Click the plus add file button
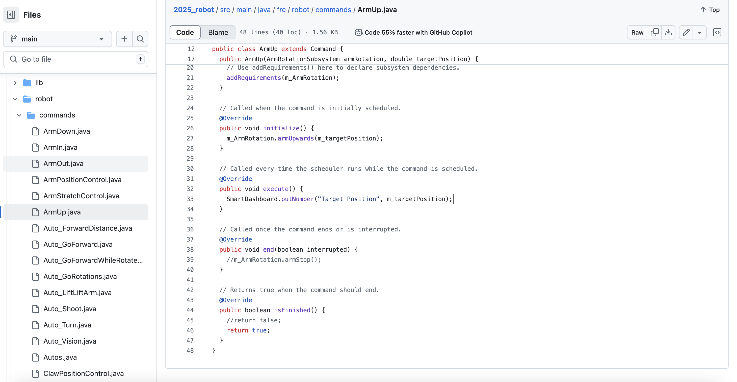 [124, 39]
